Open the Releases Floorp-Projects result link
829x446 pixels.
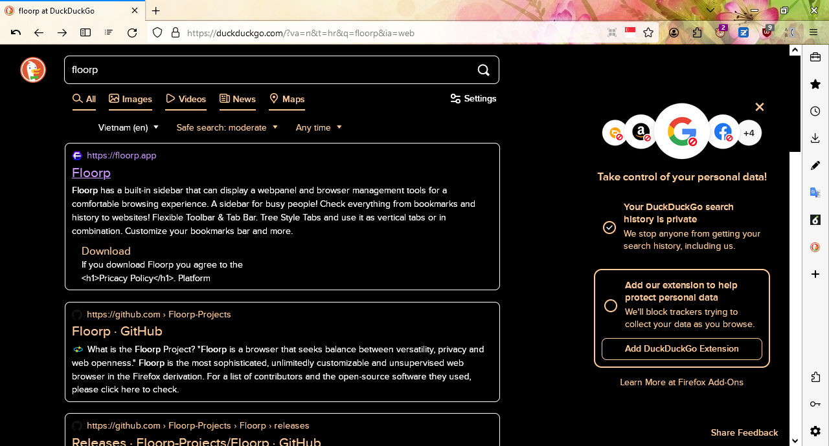click(x=196, y=442)
